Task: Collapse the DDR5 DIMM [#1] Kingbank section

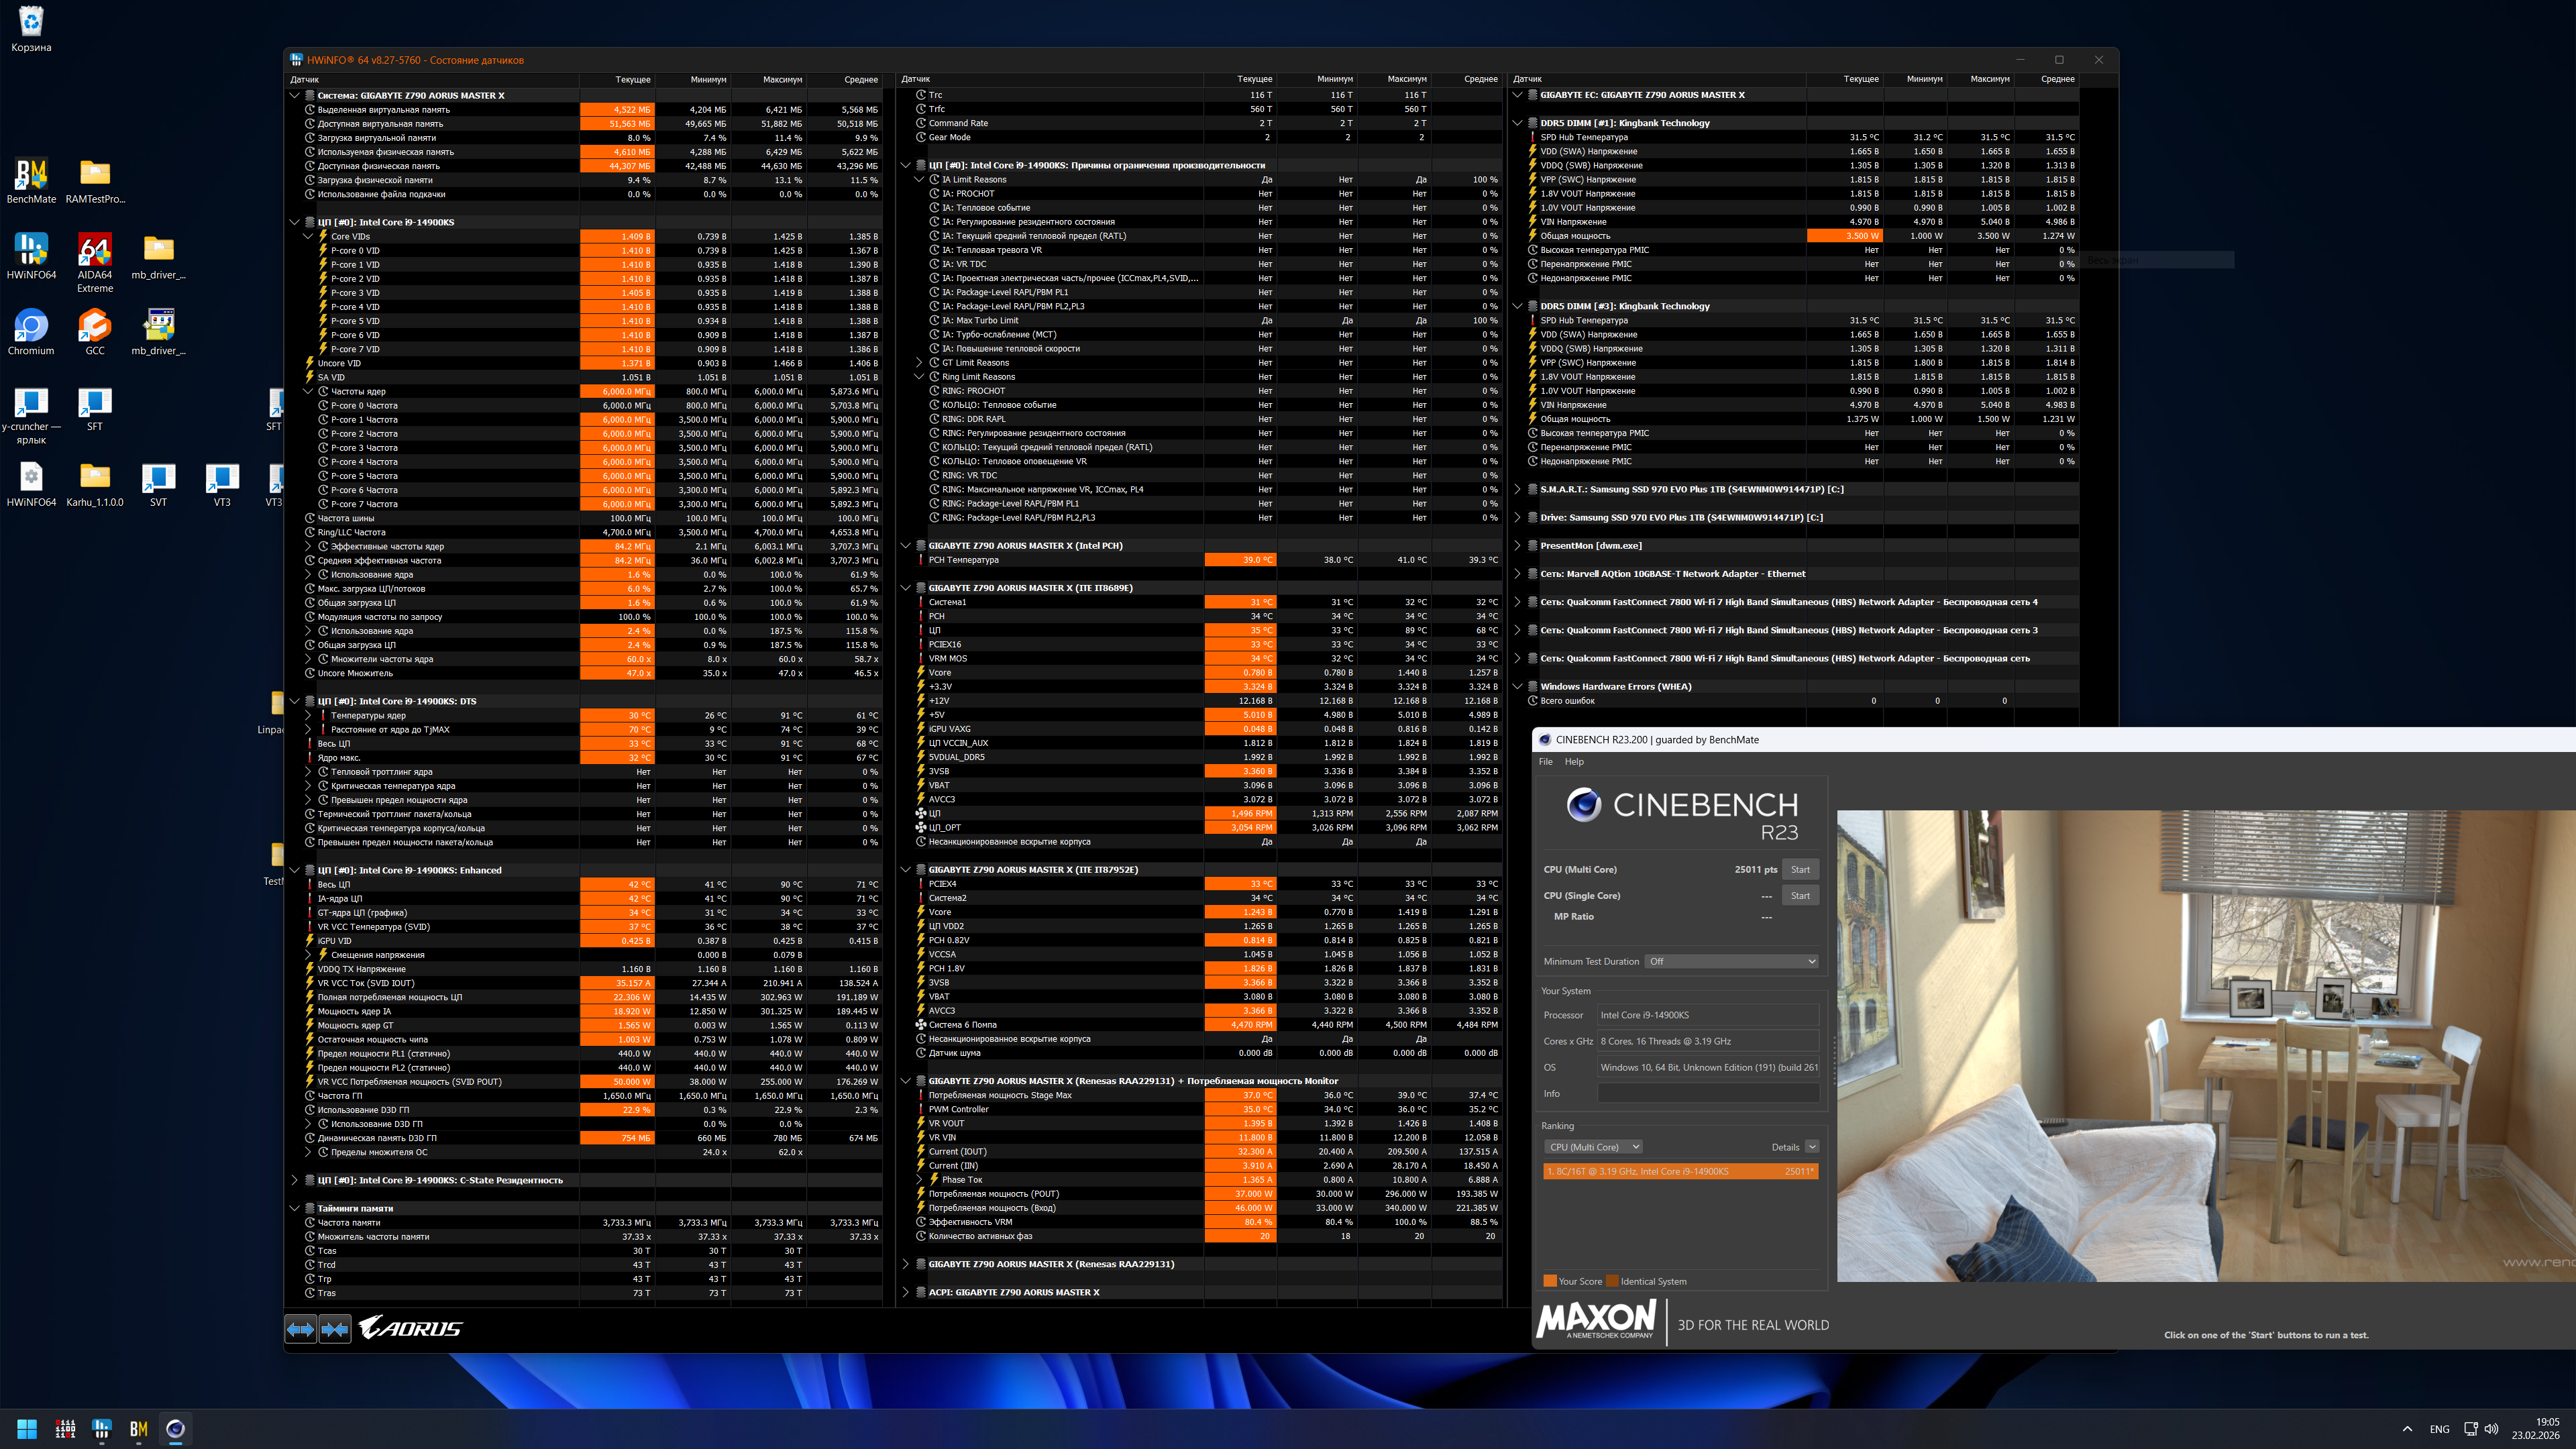Action: click(x=1518, y=123)
